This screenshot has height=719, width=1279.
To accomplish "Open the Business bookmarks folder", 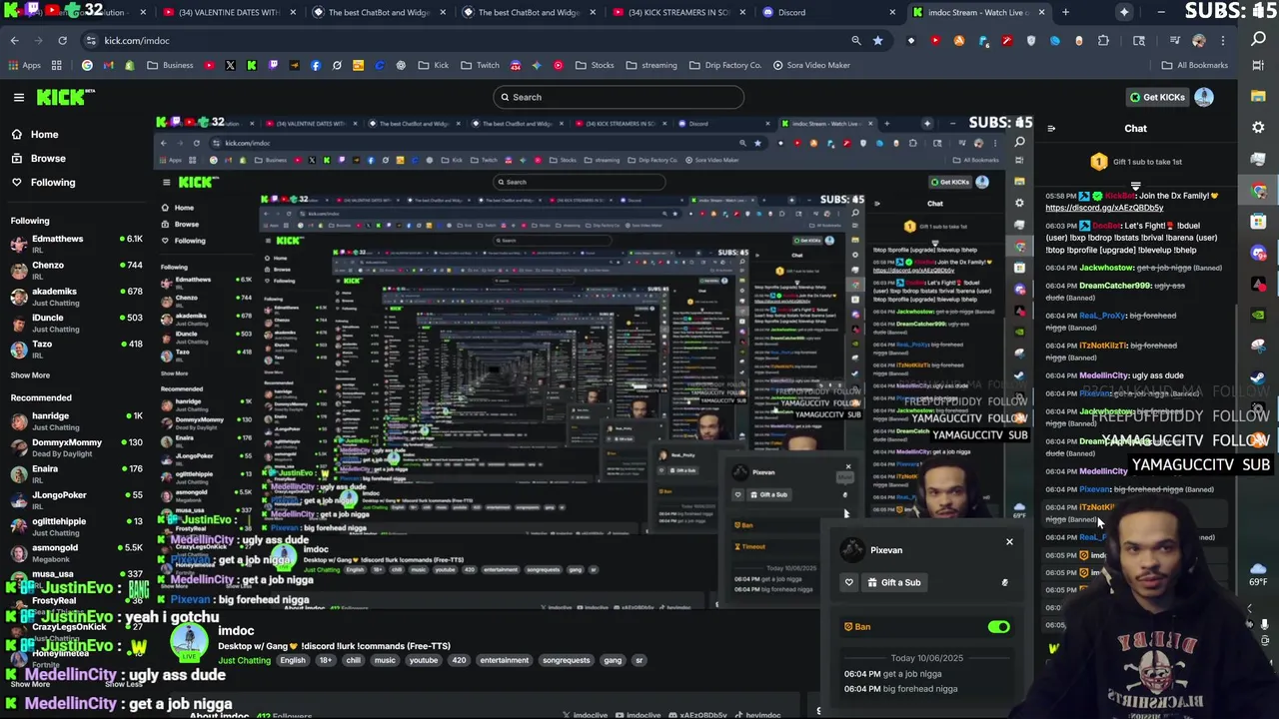I will click(170, 65).
